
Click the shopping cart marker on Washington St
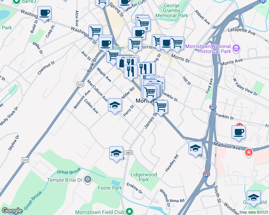[x=95, y=33]
